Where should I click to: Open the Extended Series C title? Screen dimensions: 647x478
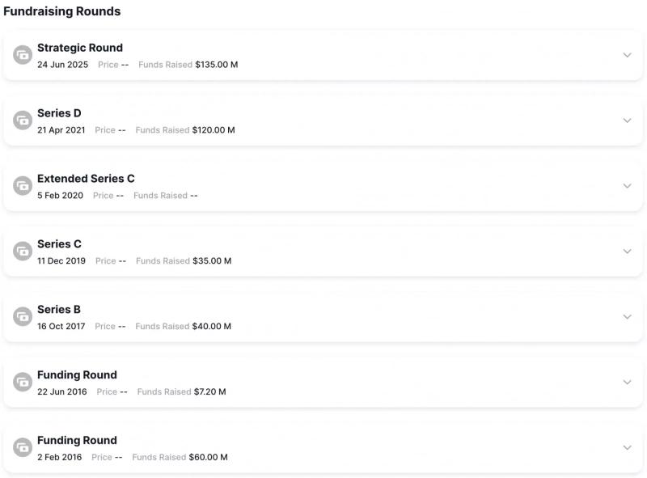[86, 179]
